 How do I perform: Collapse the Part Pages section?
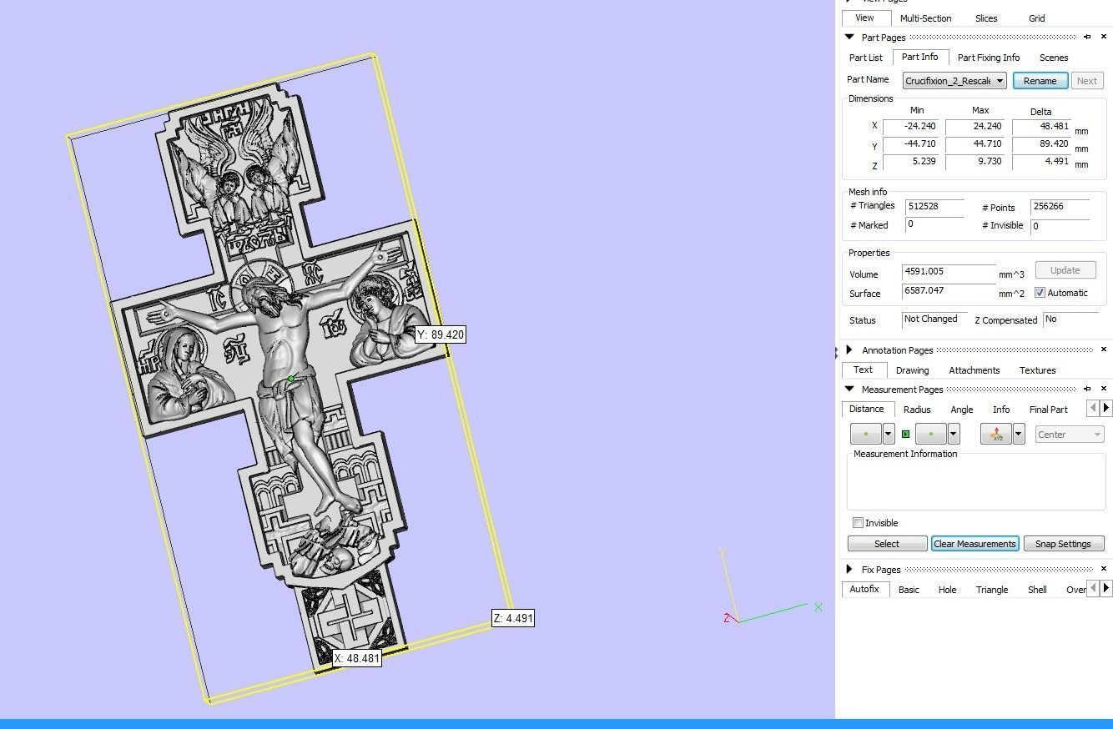[x=849, y=37]
